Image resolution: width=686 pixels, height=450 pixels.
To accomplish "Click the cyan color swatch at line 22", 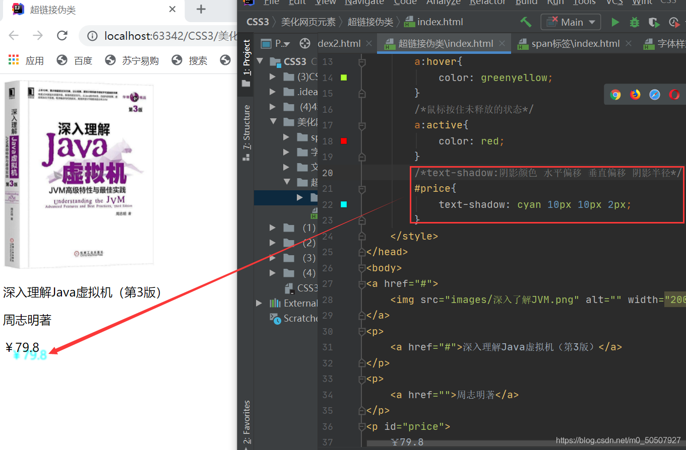I will [344, 204].
